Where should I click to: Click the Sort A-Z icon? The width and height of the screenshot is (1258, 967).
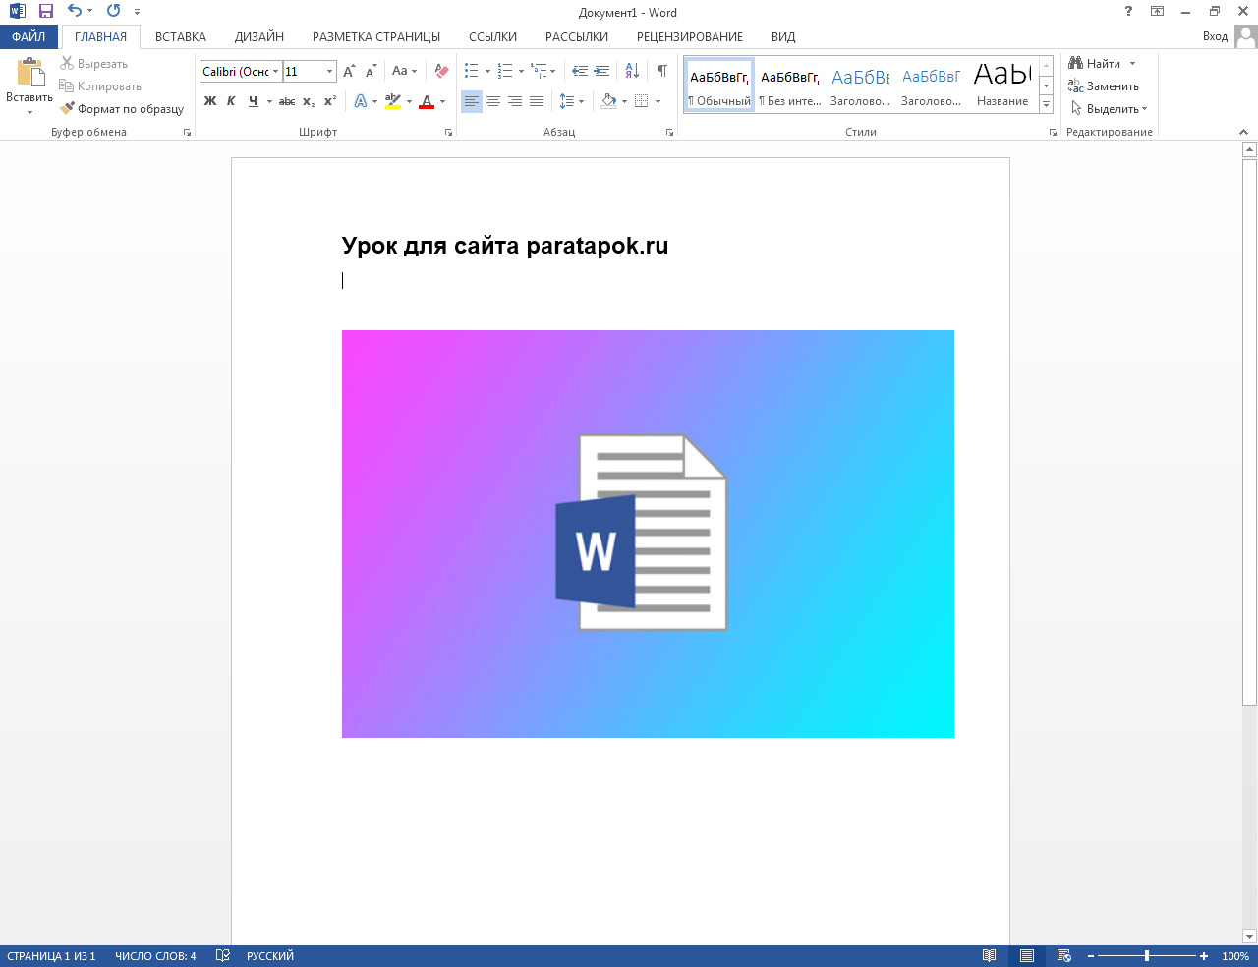632,71
